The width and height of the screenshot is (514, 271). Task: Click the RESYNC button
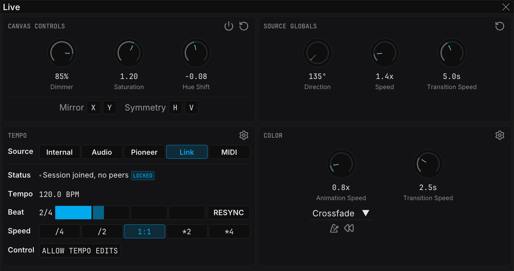click(x=229, y=213)
